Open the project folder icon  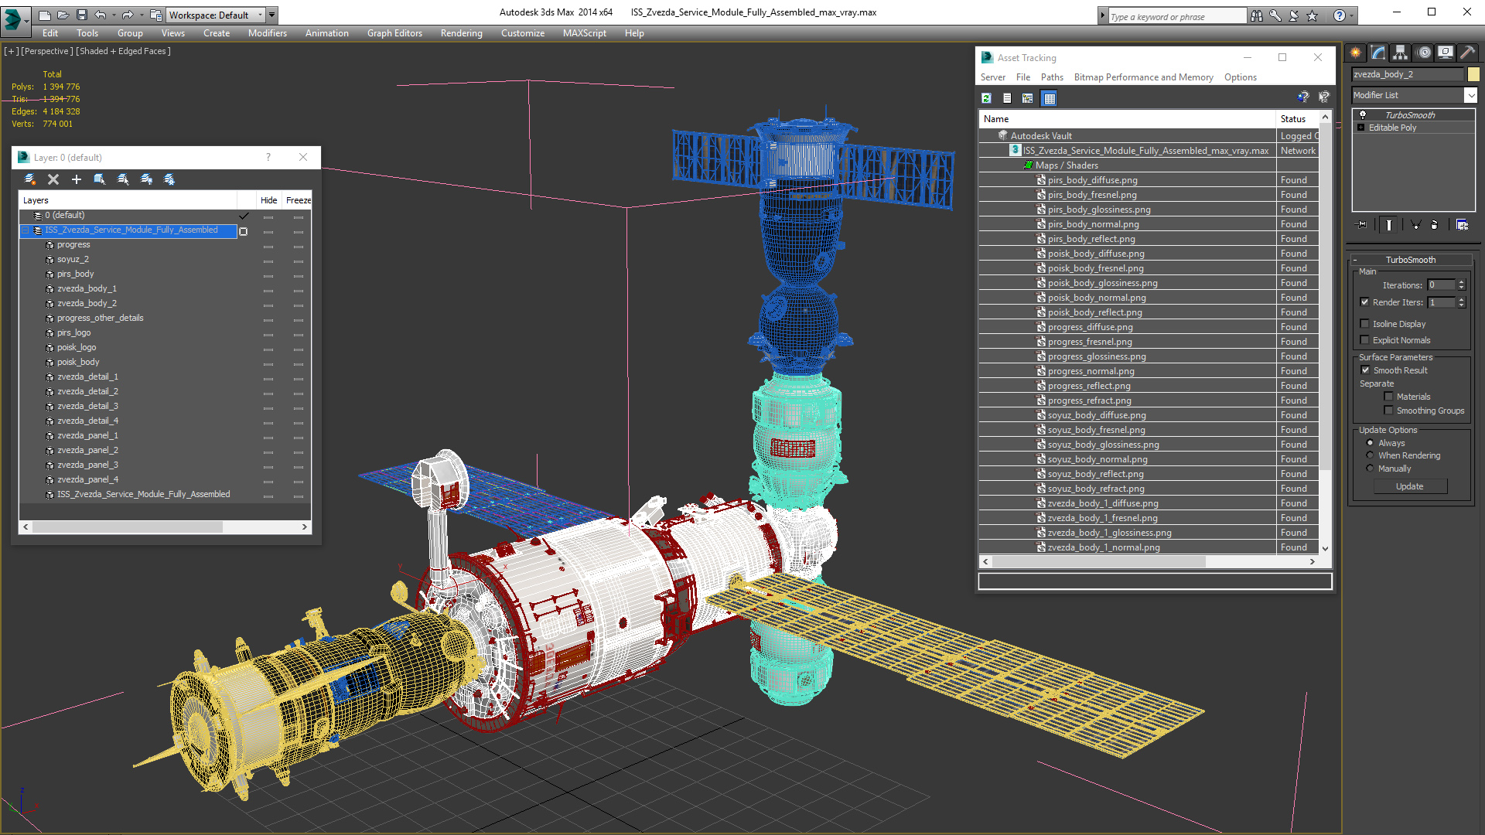coord(155,15)
